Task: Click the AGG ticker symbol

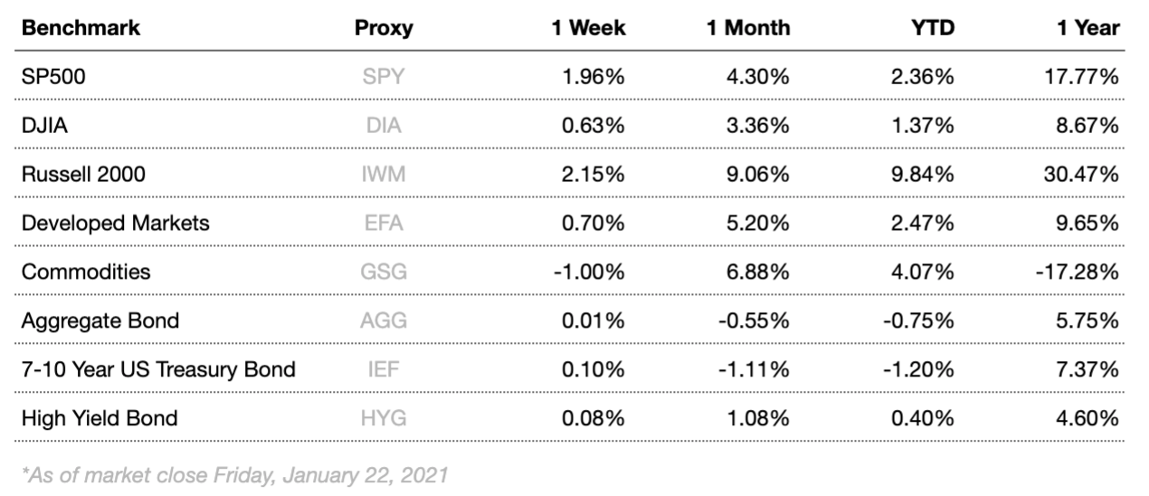Action: click(384, 320)
